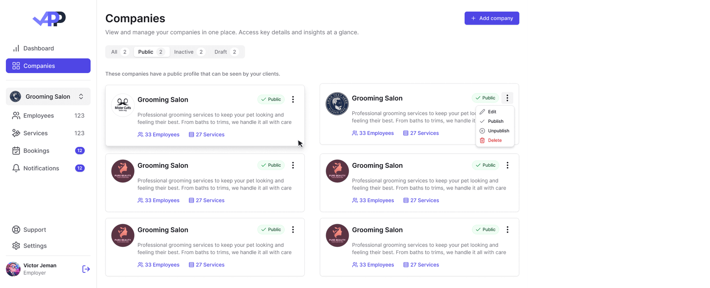This screenshot has height=288, width=710.
Task: Switch to the Inactive tab
Action: coord(184,52)
